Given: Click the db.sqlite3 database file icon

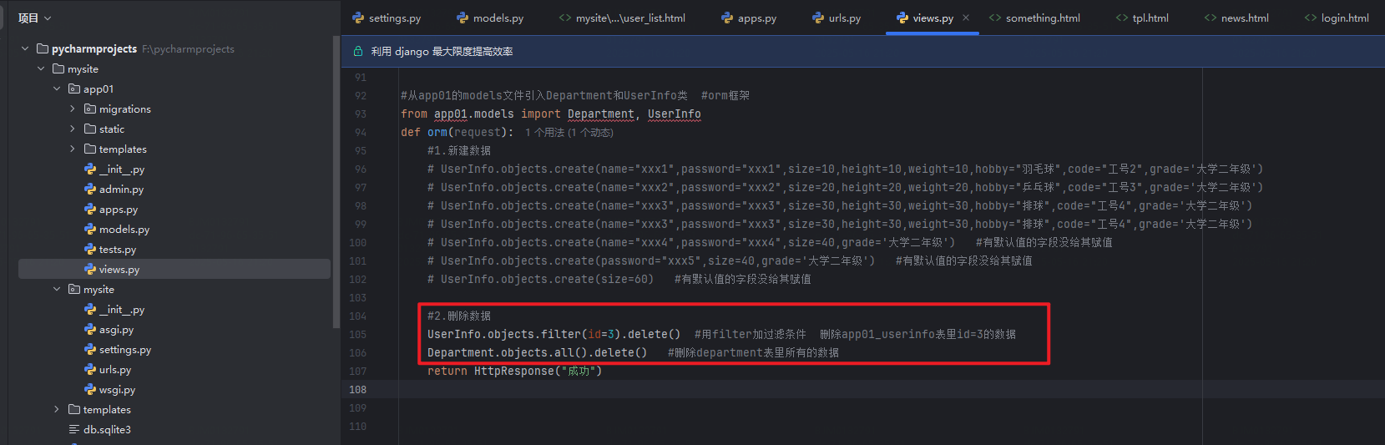Looking at the screenshot, I should click(x=74, y=429).
